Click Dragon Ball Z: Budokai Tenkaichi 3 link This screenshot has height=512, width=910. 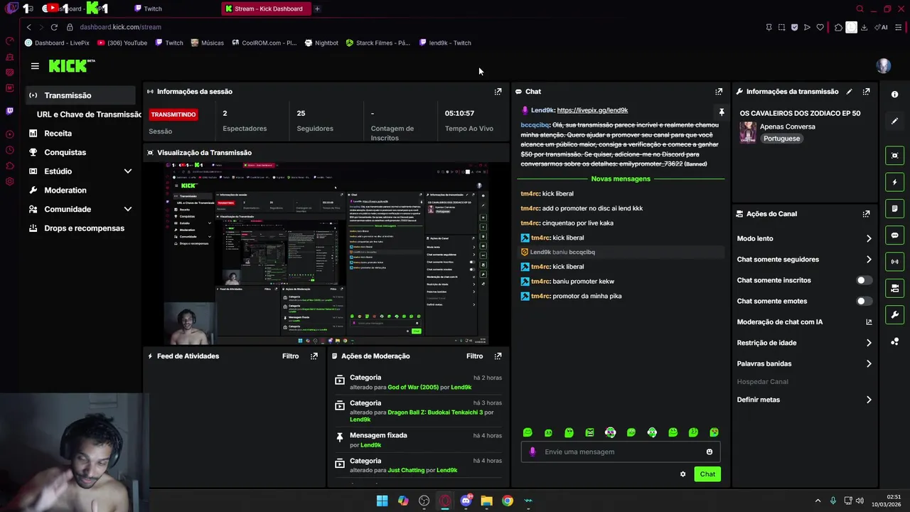point(435,412)
